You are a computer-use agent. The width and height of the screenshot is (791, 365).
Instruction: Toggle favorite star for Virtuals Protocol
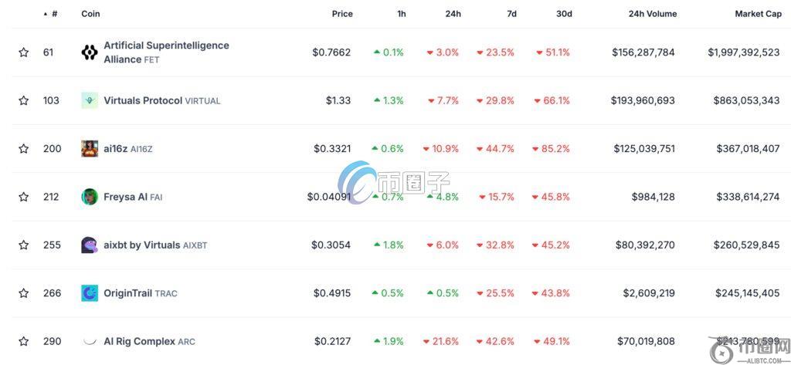point(24,100)
